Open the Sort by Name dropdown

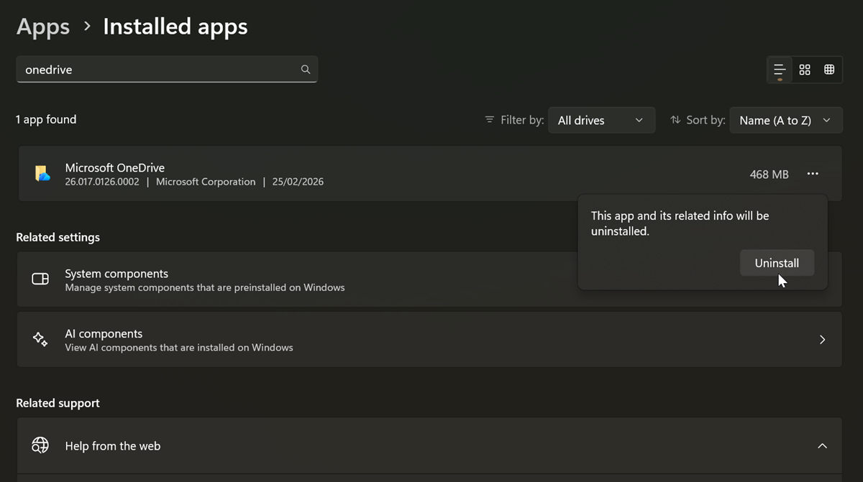785,121
